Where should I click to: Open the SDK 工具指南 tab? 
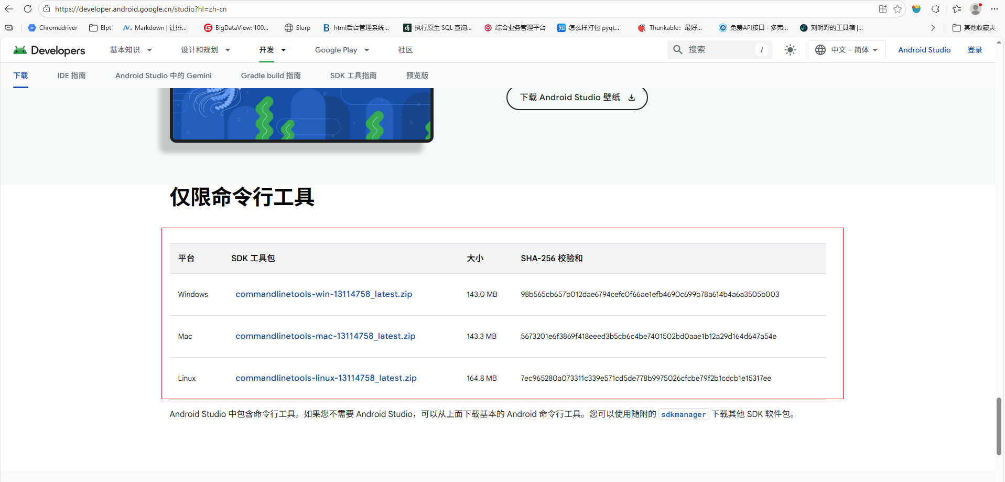353,76
